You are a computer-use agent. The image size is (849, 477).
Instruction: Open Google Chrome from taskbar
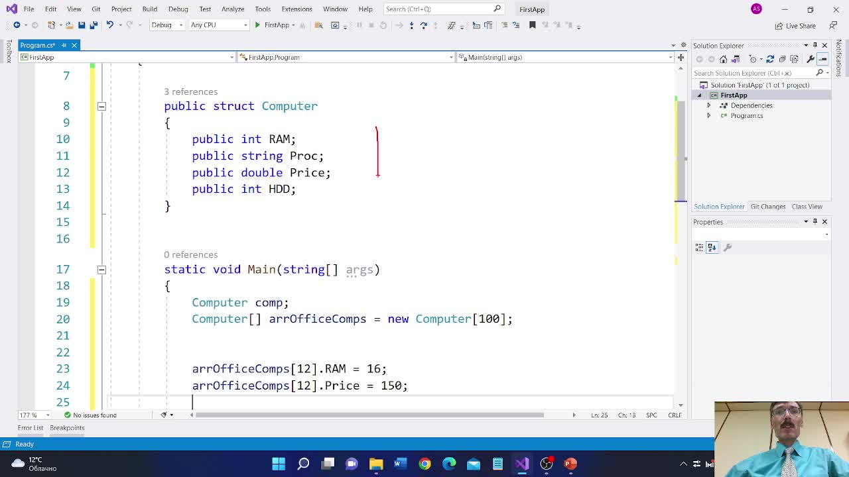424,463
